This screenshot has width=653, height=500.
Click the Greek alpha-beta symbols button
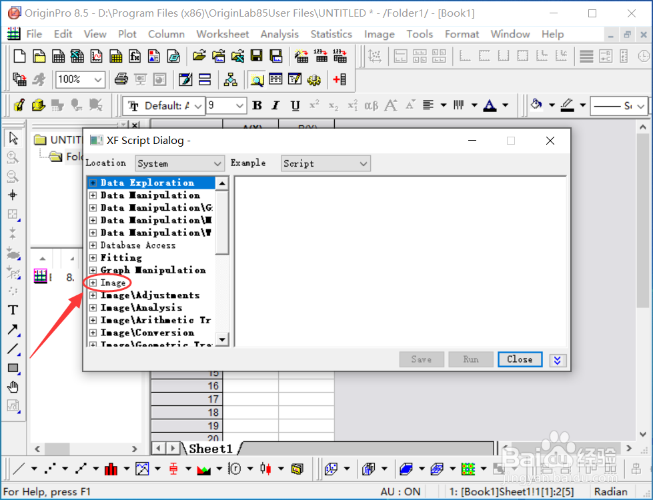coord(371,106)
